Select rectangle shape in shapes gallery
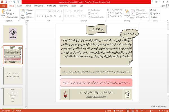Image resolution: width=169 pixels, height=112 pixels. click(x=116, y=10)
